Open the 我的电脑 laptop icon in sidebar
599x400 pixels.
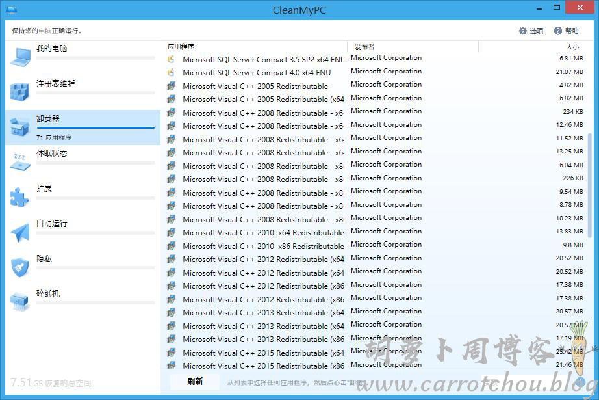point(20,57)
